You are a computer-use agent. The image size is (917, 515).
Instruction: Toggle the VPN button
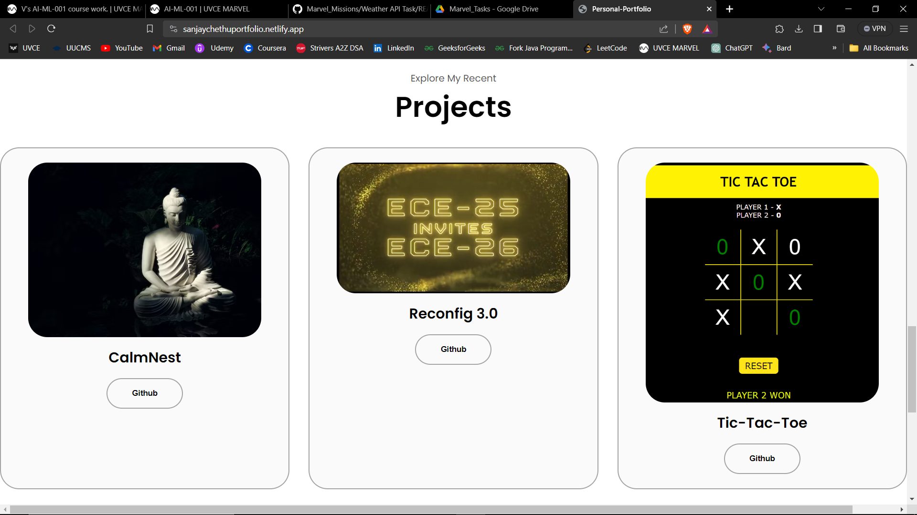point(875,29)
